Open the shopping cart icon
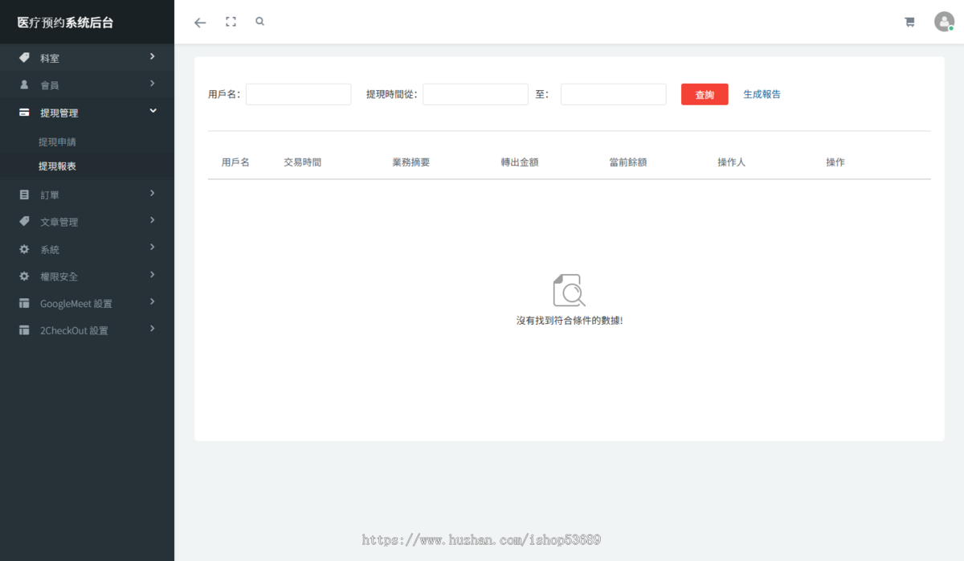This screenshot has width=964, height=561. tap(909, 23)
